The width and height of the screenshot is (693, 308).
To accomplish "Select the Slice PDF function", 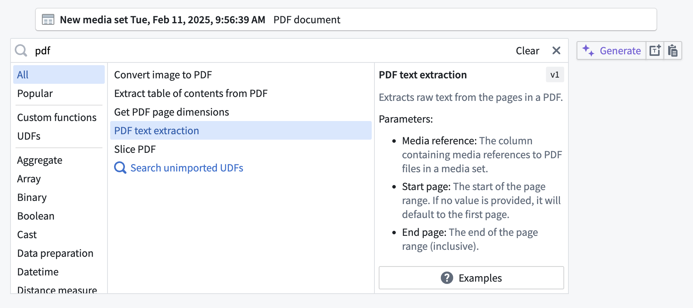I will (x=135, y=149).
